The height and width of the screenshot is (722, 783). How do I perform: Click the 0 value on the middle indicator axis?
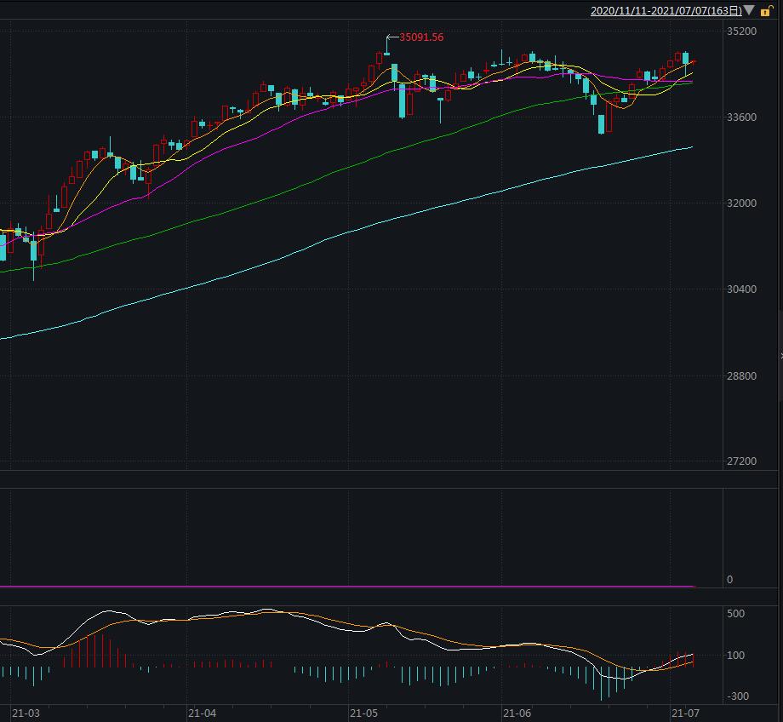click(x=729, y=580)
